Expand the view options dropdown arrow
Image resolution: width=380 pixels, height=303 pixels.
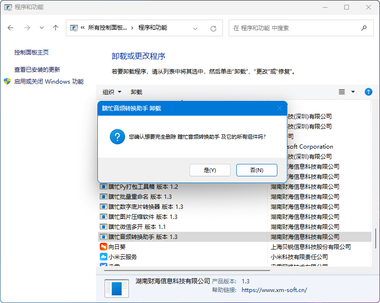[353, 92]
